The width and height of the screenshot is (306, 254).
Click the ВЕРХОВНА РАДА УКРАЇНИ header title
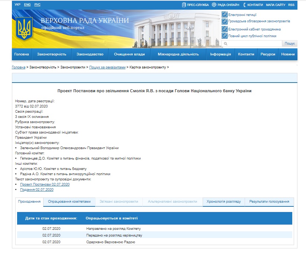(85, 20)
